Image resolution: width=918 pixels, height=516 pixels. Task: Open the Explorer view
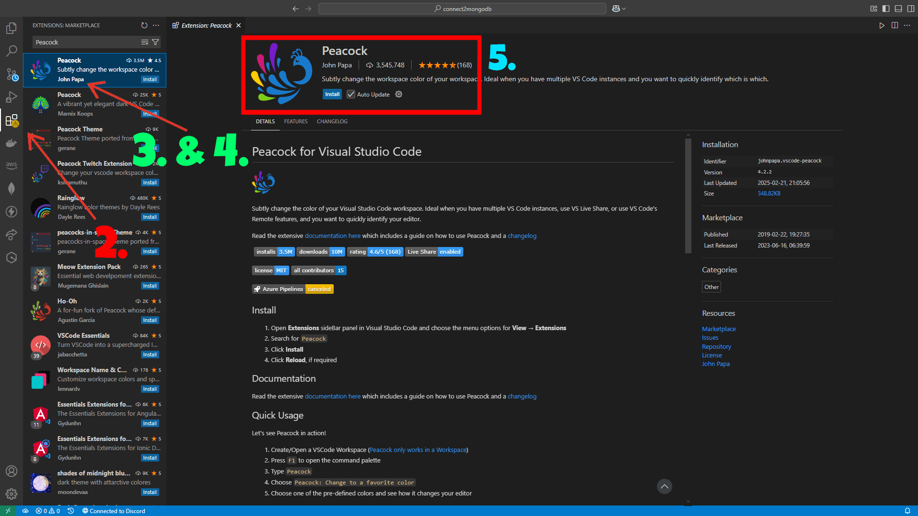click(x=11, y=28)
